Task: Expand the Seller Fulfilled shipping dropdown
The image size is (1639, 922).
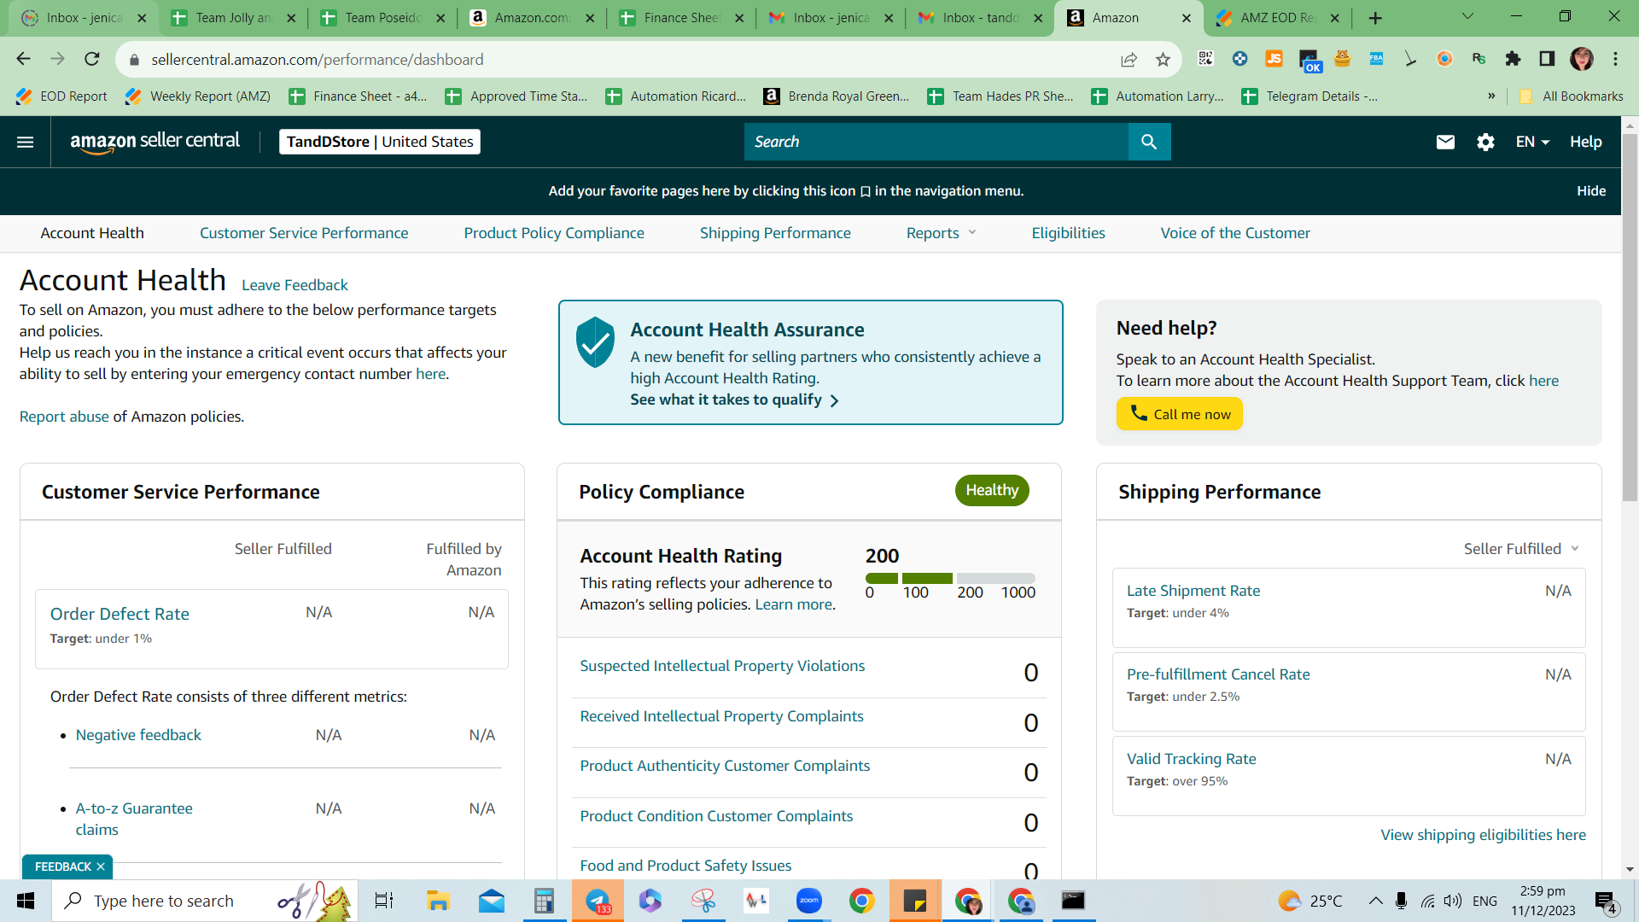Action: (x=1521, y=549)
